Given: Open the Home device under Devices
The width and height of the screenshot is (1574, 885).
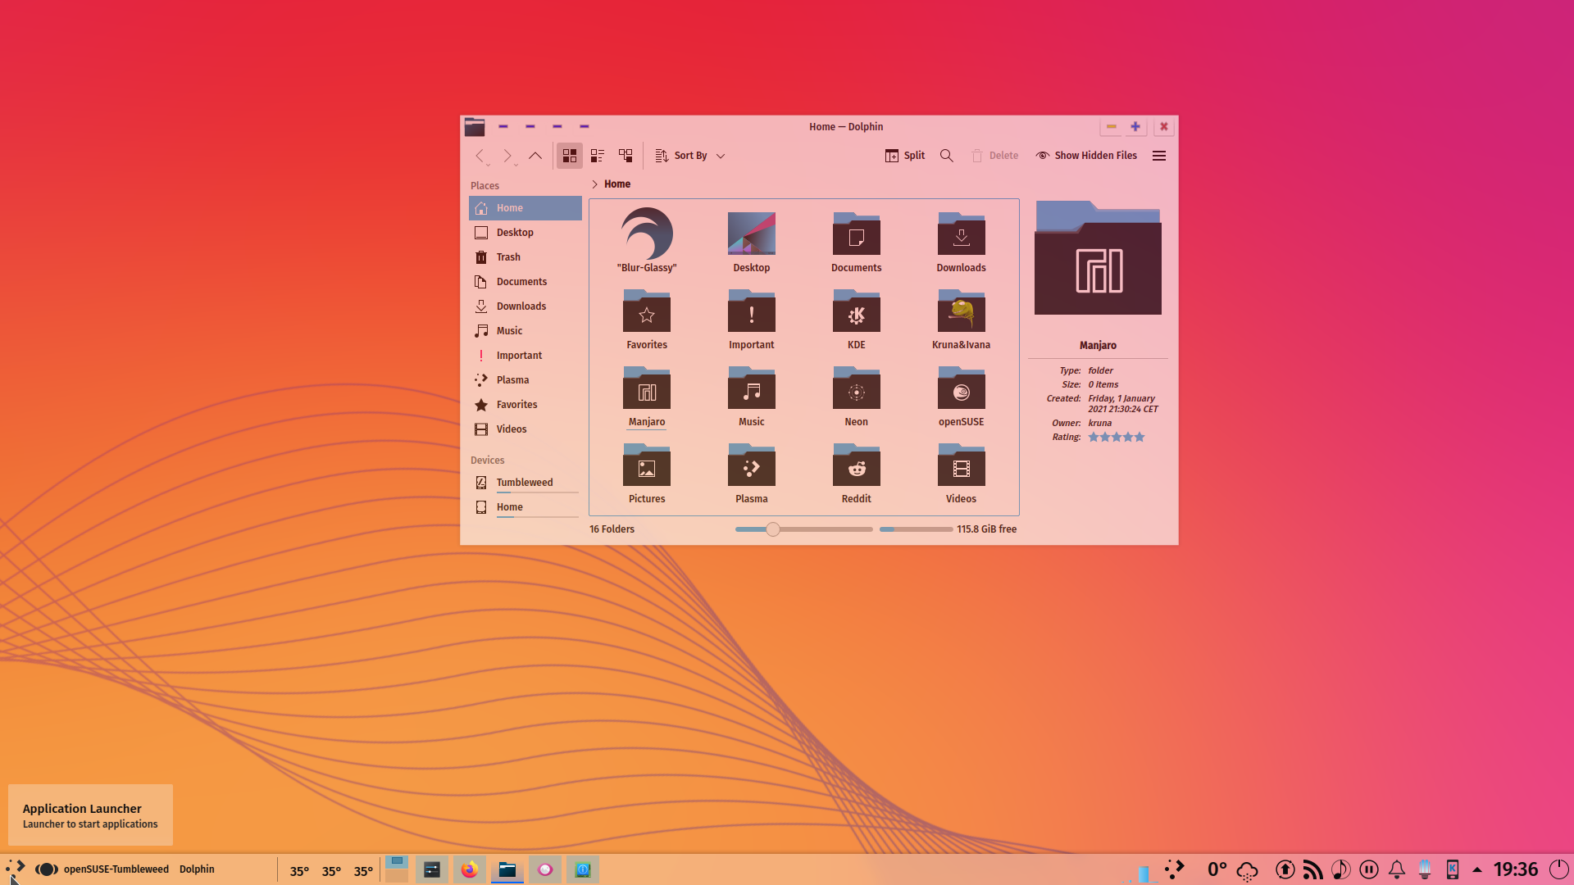Looking at the screenshot, I should 525,507.
